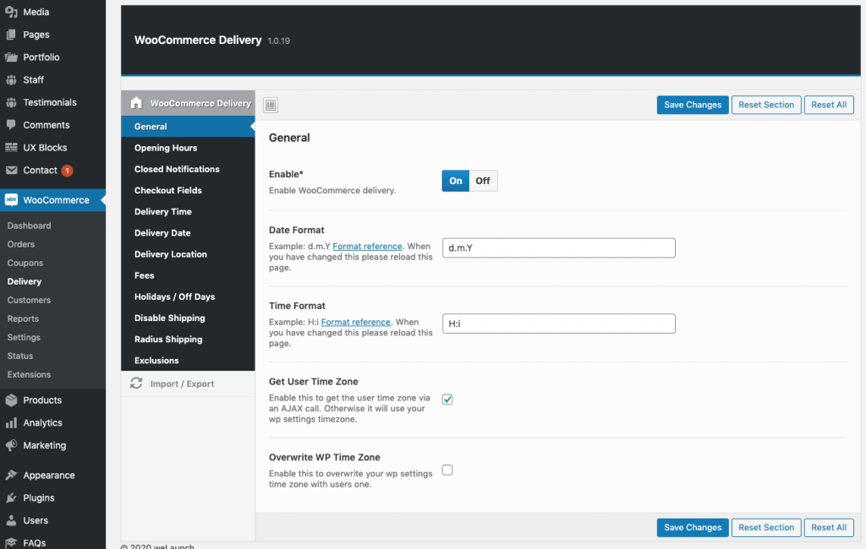Switch Enable toggle to Off

click(x=483, y=181)
